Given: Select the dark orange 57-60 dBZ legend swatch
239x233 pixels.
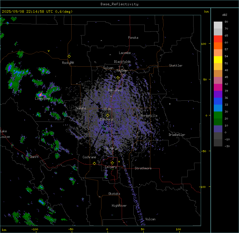Looking at the screenshot, I should coord(218,46).
